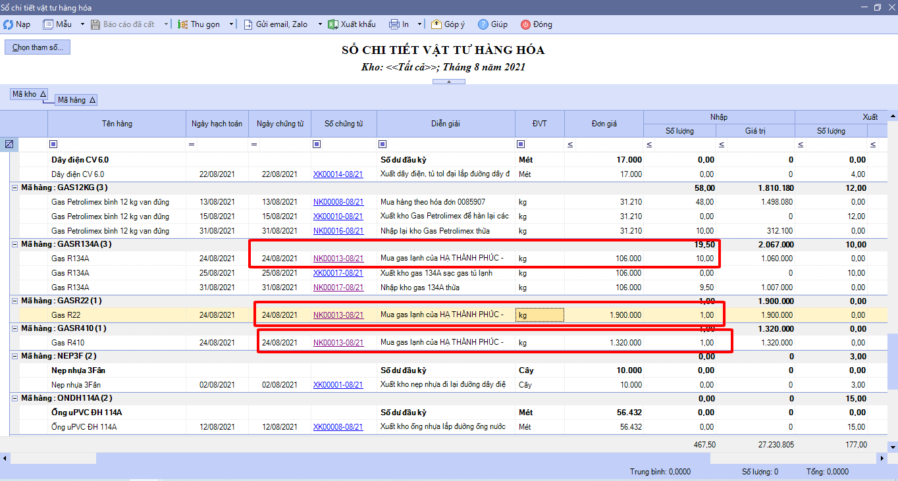Sort by the Số chứng từ column header
The width and height of the screenshot is (898, 481).
(344, 124)
